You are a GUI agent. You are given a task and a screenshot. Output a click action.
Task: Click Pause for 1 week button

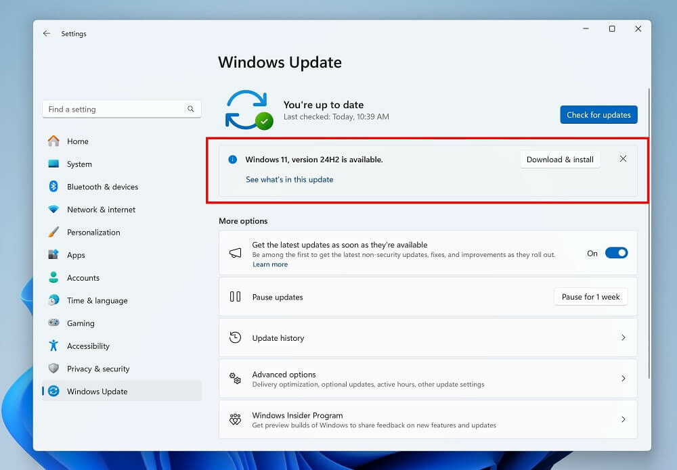click(590, 297)
